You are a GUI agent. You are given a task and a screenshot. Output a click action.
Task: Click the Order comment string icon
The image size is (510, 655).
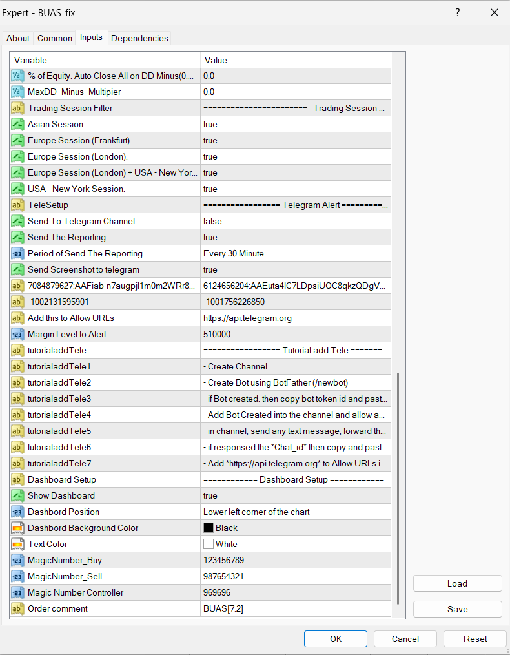point(18,608)
